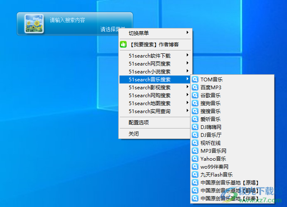
Task: Expand the 51search网页搜索 submenu arrow
Action: point(187,63)
